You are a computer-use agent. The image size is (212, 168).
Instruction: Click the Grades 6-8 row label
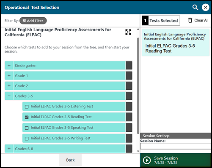click(24, 149)
